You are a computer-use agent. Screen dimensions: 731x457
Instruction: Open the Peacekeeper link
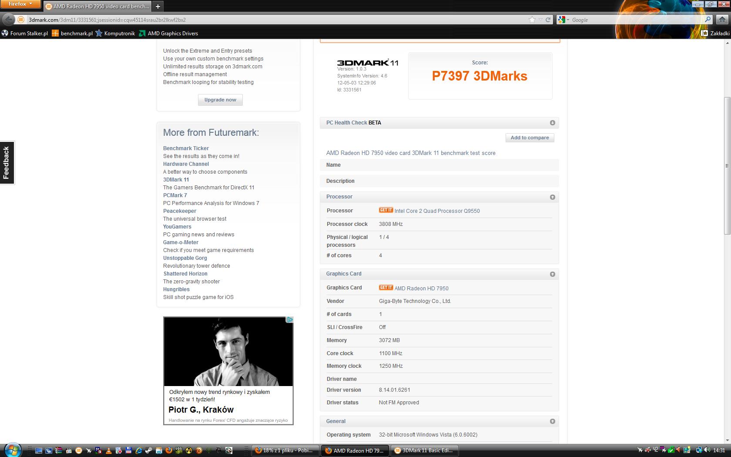pyautogui.click(x=180, y=211)
